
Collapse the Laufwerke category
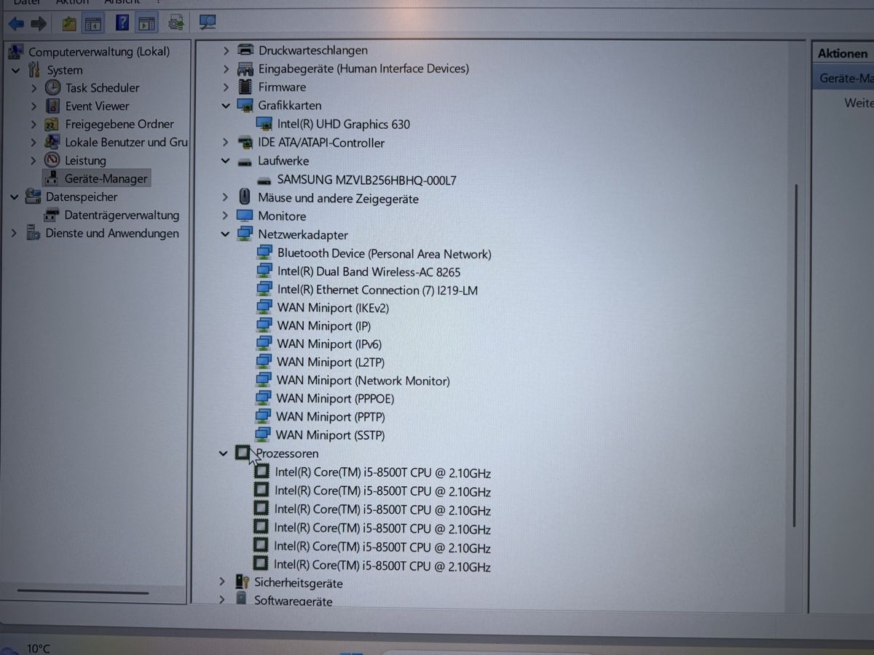[226, 161]
